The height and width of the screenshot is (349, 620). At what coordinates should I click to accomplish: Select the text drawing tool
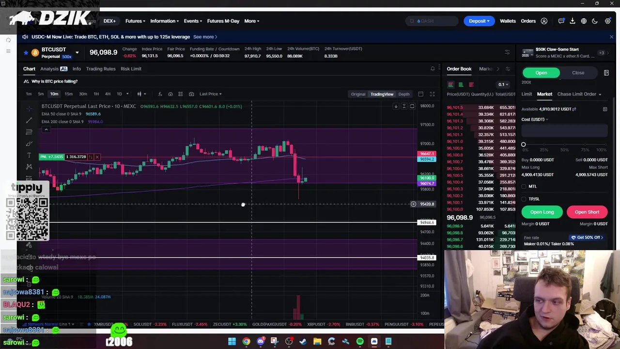point(29,155)
